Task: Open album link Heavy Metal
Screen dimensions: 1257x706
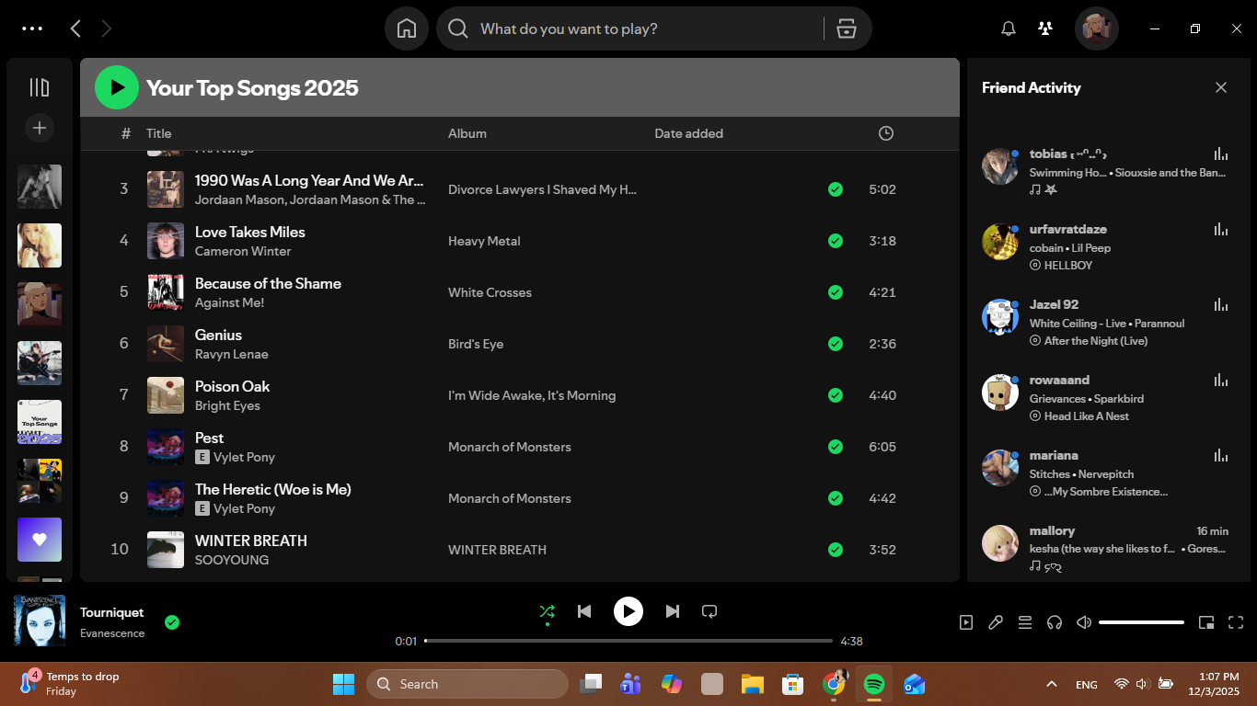Action: [x=484, y=241]
